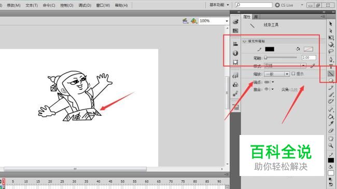Select the Free Transform tool
Image resolution: width=337 pixels, height=189 pixels.
pos(331,38)
